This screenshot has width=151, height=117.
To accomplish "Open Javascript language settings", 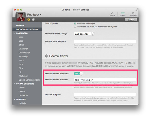I will [x=23, y=49].
